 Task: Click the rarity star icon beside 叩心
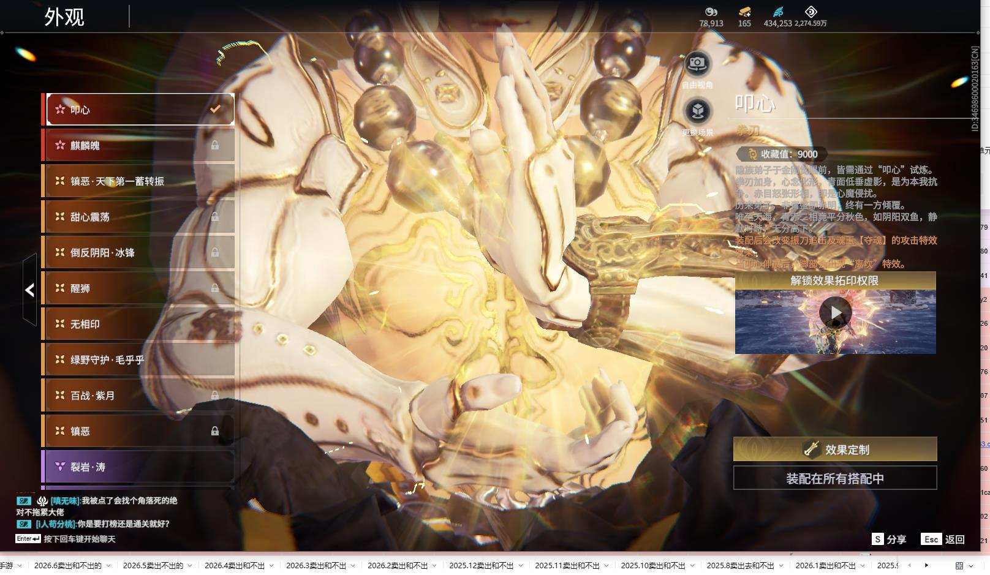(x=60, y=109)
